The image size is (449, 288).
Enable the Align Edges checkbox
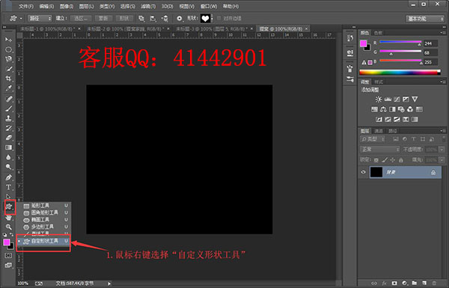pyautogui.click(x=219, y=18)
